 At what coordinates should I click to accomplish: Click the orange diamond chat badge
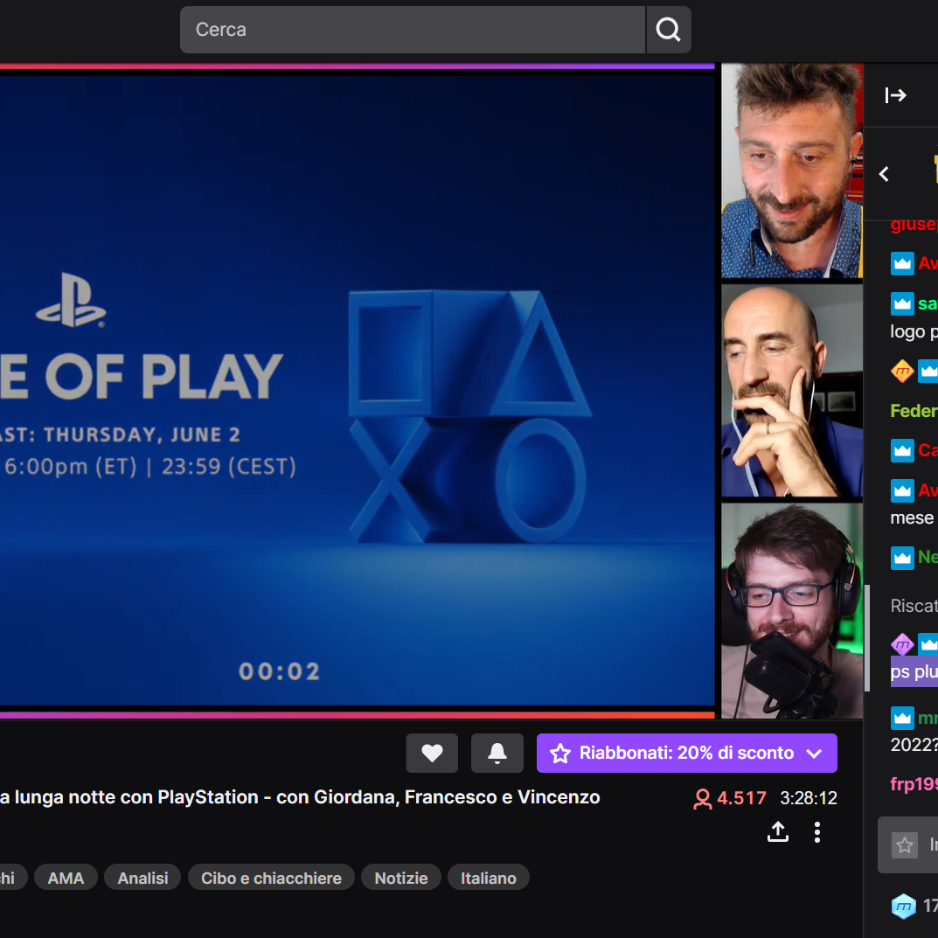click(902, 371)
